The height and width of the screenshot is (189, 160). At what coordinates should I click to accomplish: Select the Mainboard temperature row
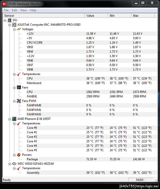(x=92, y=83)
